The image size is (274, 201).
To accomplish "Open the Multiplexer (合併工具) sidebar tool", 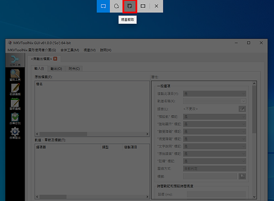I will coord(15,61).
